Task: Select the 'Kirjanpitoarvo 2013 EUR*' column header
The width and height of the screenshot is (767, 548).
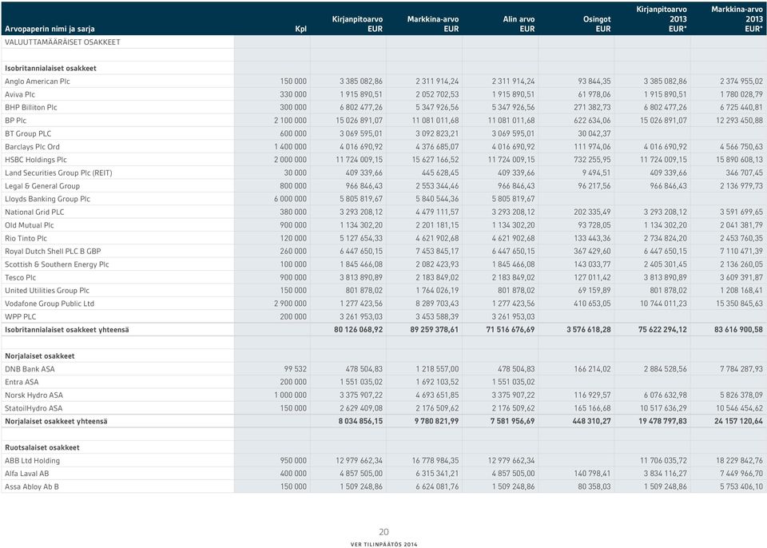Action: tap(662, 19)
